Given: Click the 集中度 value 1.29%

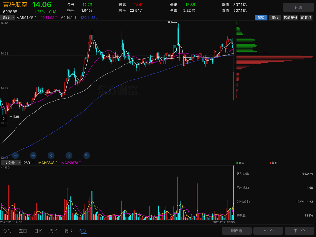Looking at the screenshot, I should pos(309,215).
